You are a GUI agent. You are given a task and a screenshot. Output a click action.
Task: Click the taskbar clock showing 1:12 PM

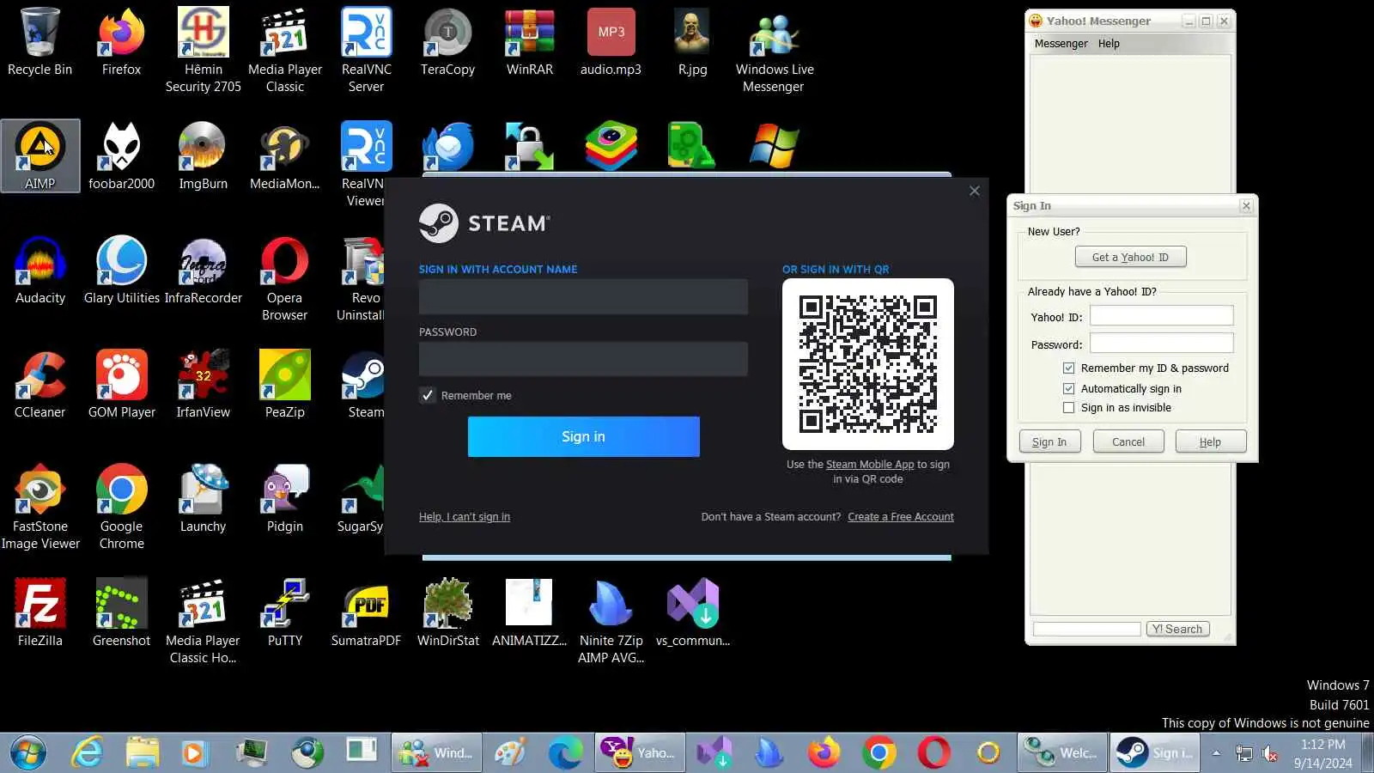point(1322,753)
